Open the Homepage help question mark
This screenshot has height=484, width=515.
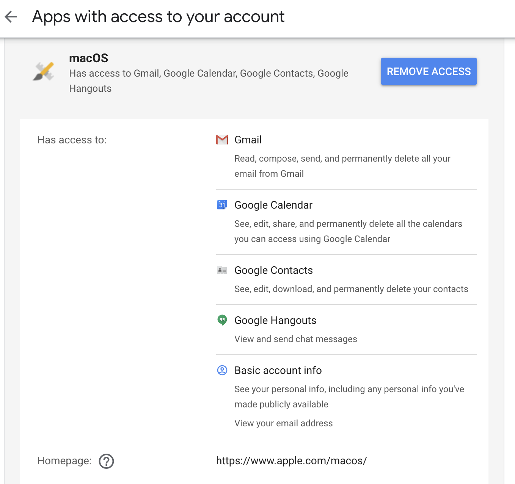(x=106, y=461)
